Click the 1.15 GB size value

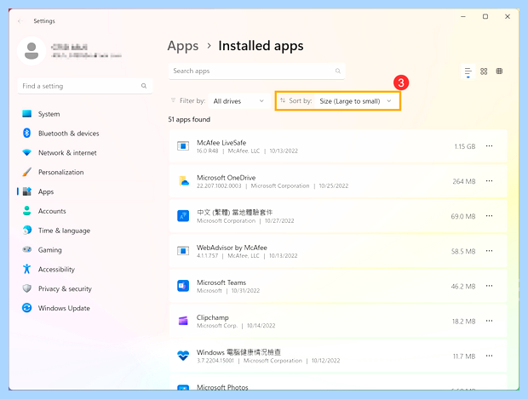coord(465,146)
